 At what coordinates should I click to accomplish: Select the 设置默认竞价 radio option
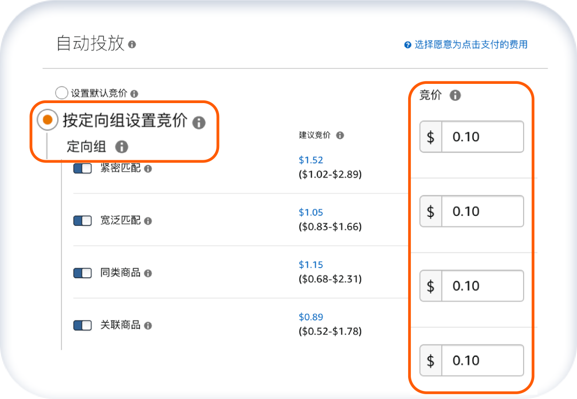click(x=61, y=92)
